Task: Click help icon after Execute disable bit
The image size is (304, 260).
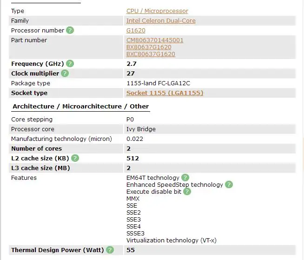Action: (x=187, y=191)
